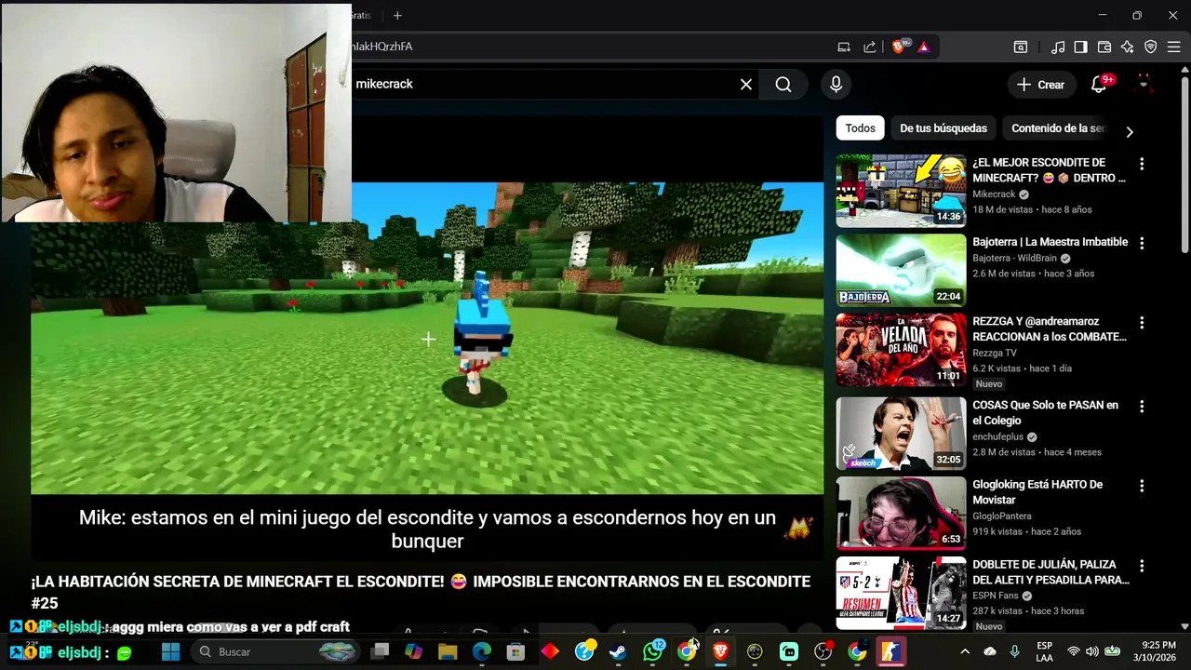Click the ESPN Fans channel name
The image size is (1191, 670).
995,596
